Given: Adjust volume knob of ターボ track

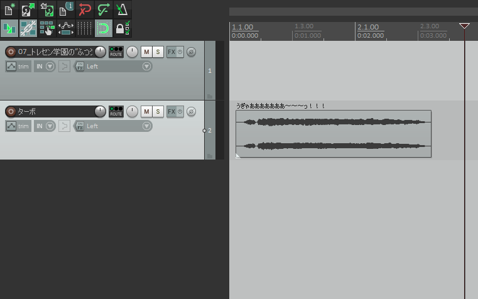Looking at the screenshot, I should coord(100,112).
